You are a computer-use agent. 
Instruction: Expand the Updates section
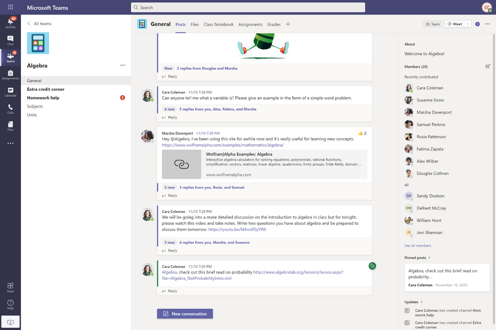(421, 302)
